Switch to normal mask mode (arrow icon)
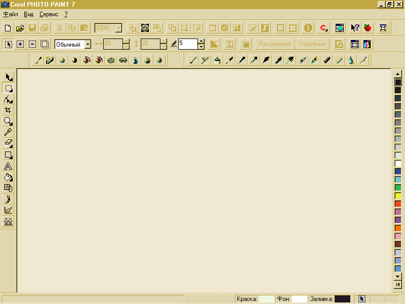405x304 pixels. (x=8, y=44)
